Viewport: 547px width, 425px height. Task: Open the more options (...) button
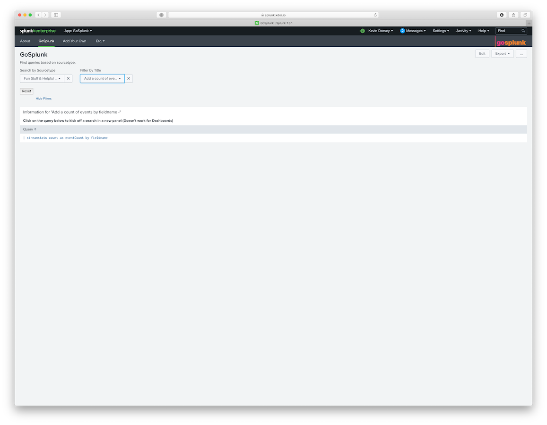521,54
